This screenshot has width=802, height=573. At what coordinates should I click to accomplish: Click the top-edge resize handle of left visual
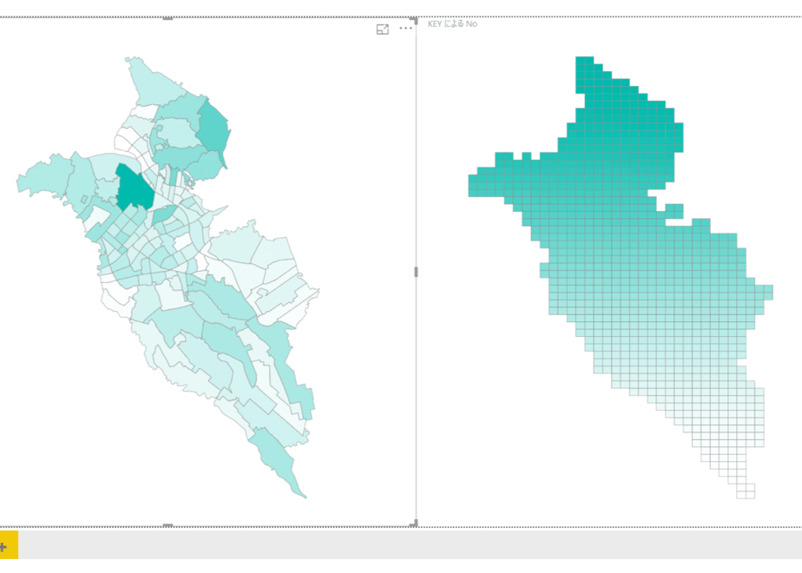tap(168, 18)
